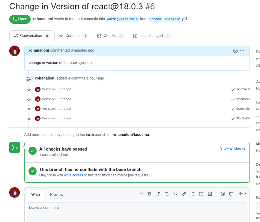This screenshot has width=260, height=222.
Task: Open the comment options ellipsis menu
Action: [x=242, y=51]
